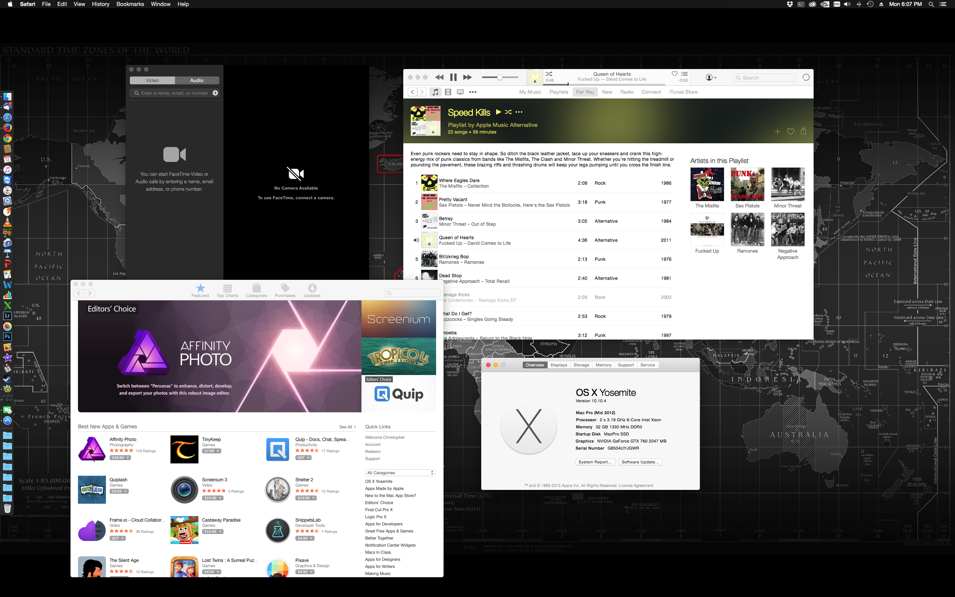Go to previous track in iTunes
This screenshot has width=955, height=597.
439,77
